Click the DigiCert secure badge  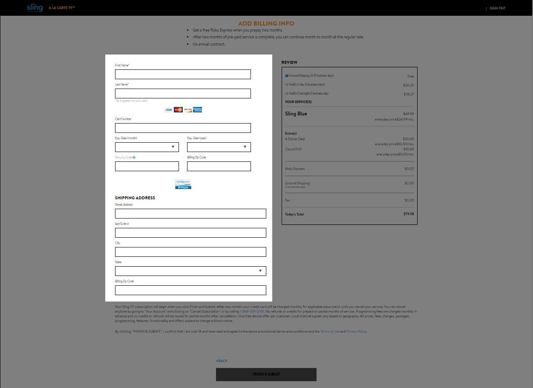click(x=183, y=184)
